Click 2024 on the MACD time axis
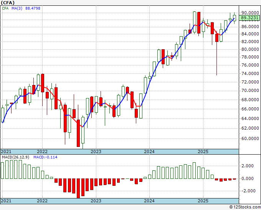Image resolution: width=261 pixels, height=210 pixels. tap(149, 201)
